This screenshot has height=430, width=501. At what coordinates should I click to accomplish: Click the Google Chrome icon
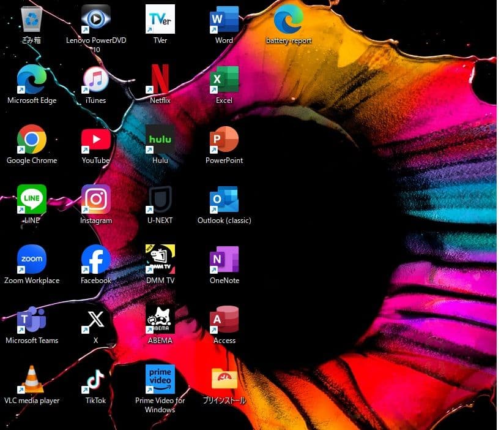coord(31,140)
